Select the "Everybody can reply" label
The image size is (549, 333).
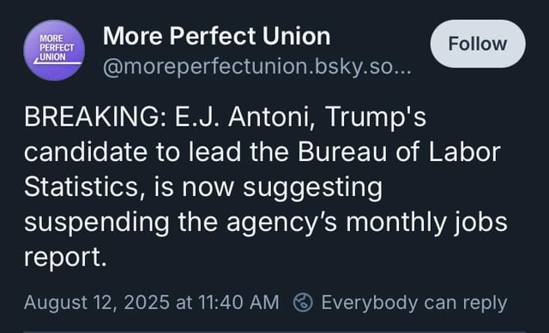pos(414,302)
